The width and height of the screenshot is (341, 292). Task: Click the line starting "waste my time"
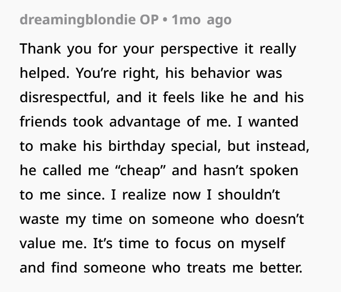pos(162,219)
